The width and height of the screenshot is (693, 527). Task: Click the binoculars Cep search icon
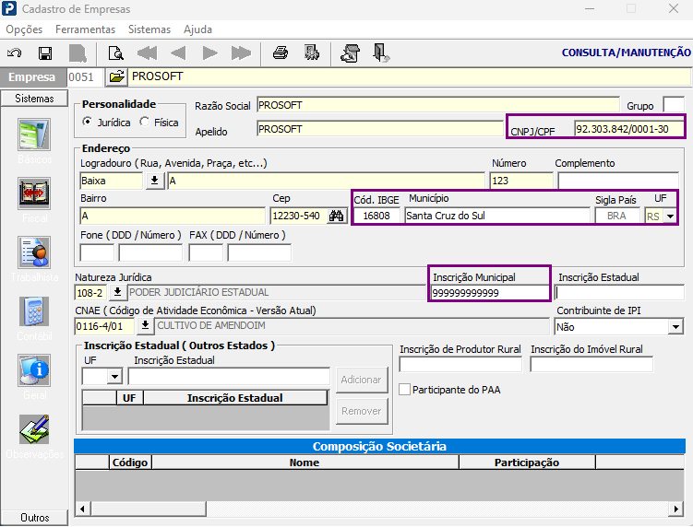click(336, 216)
